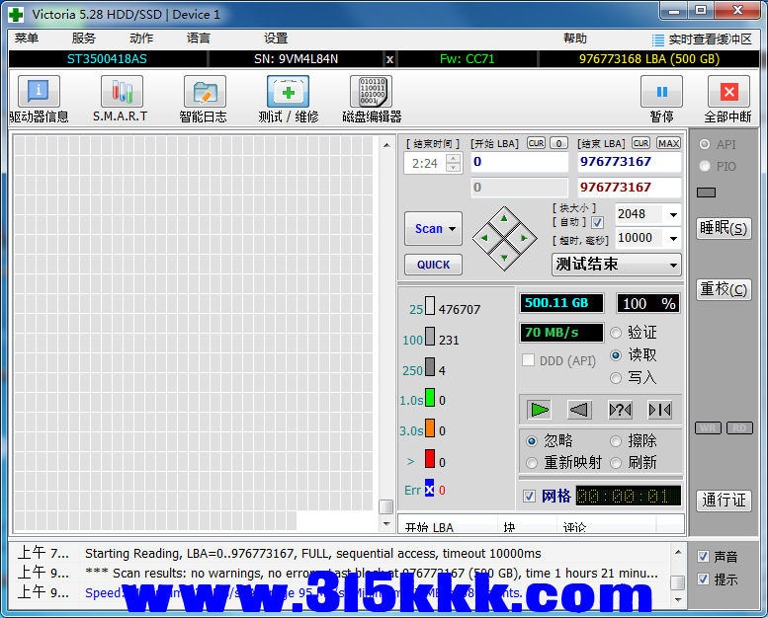Click the 实时查看缓冲区 buffer view icon
Screen dimensions: 768x618
[x=658, y=39]
